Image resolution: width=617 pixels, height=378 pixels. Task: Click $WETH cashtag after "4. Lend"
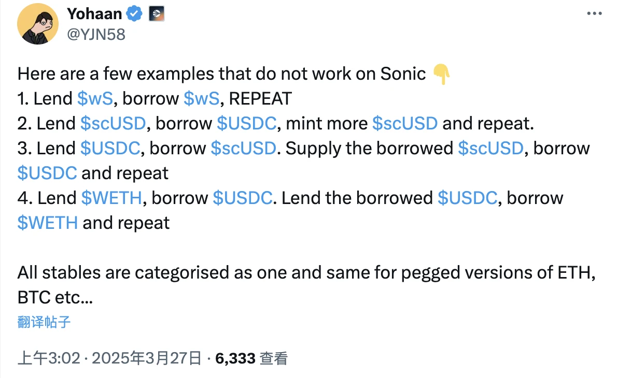tap(112, 198)
